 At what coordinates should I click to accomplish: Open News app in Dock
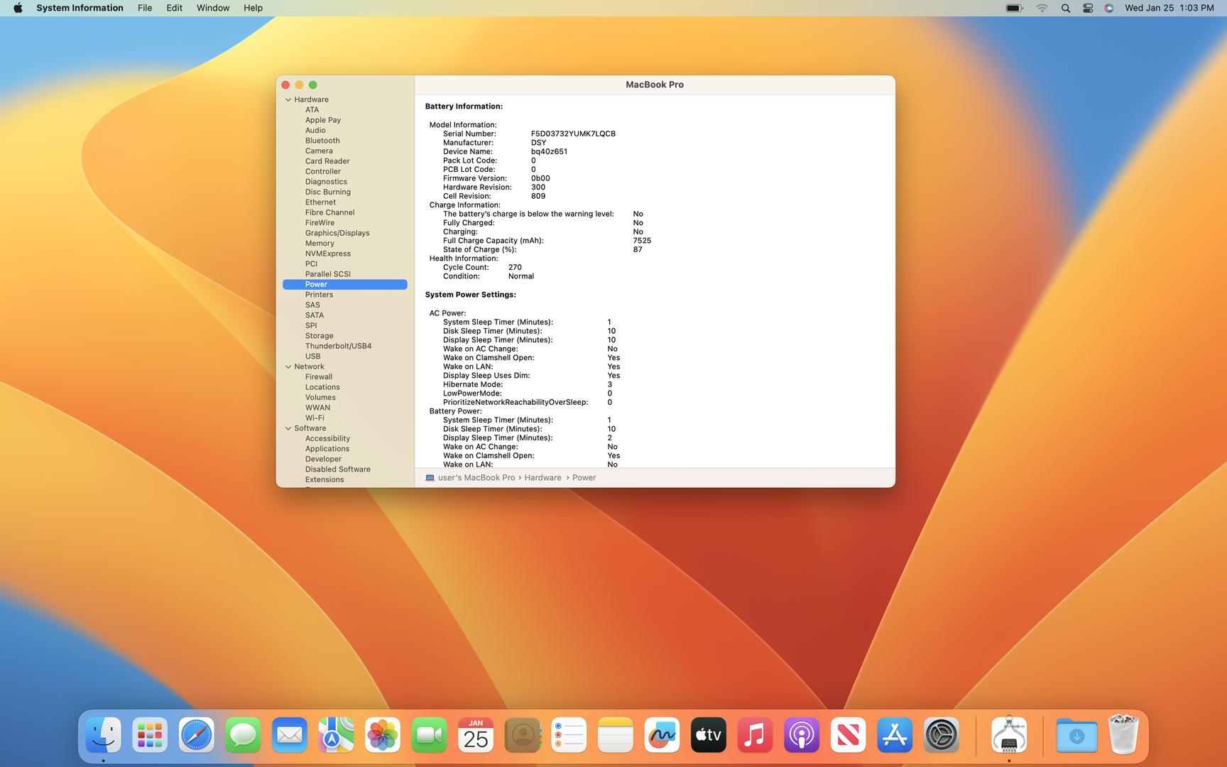[x=848, y=735]
